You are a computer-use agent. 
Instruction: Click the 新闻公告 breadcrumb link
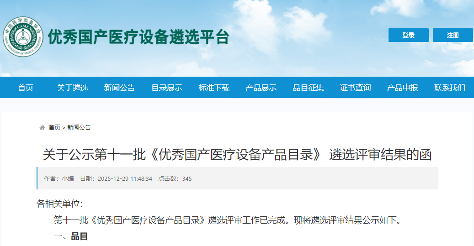[x=79, y=128]
